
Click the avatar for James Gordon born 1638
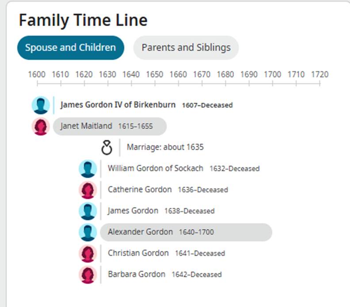point(88,211)
